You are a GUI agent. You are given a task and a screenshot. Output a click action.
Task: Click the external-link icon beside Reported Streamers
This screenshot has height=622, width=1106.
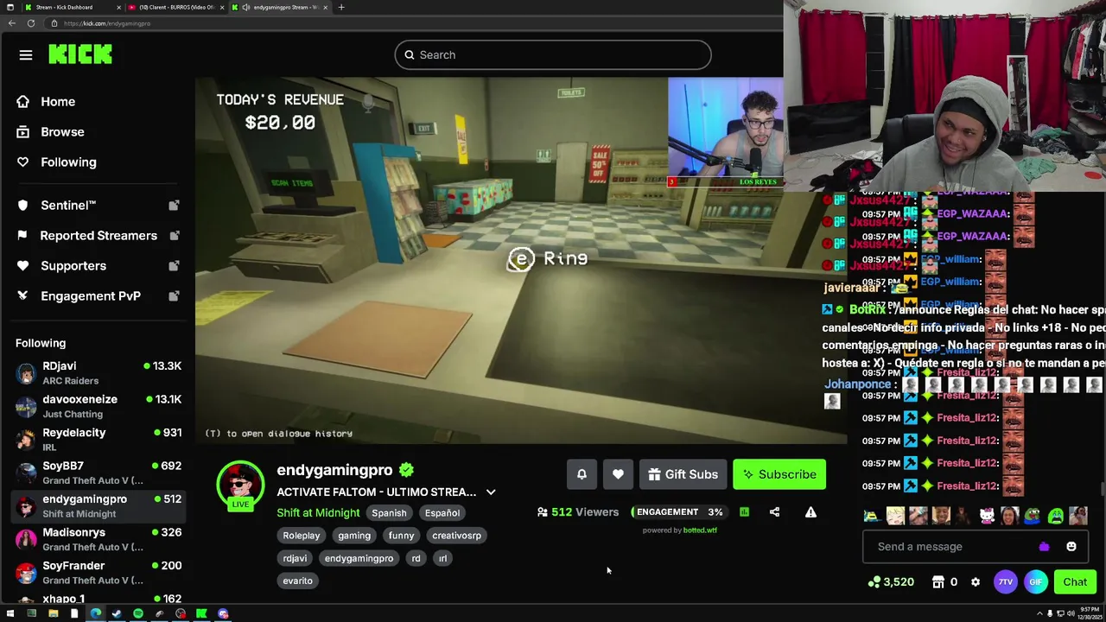174,235
